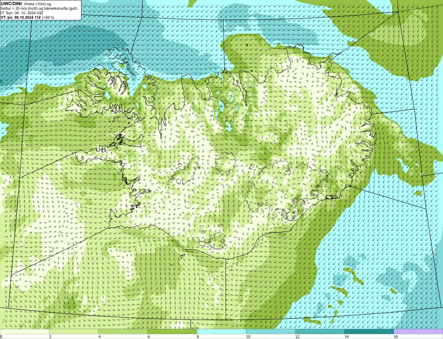The image size is (443, 339).
Task: Click the legend scale label "12"
Action: click(x=297, y=337)
